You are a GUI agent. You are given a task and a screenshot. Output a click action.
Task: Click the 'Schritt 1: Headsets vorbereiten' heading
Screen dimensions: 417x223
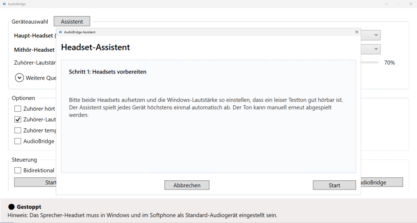coord(107,72)
